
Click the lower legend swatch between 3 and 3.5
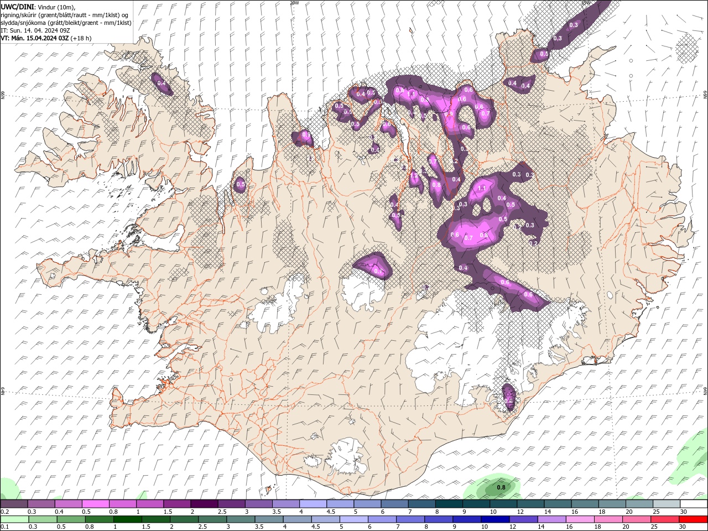(x=240, y=519)
